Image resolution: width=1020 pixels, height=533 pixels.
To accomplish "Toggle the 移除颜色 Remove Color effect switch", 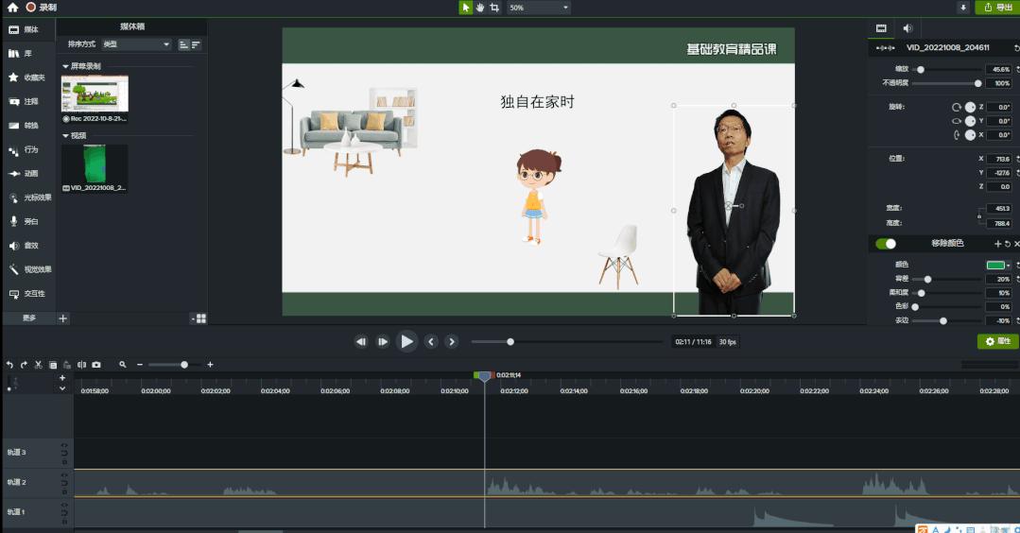I will [x=886, y=244].
